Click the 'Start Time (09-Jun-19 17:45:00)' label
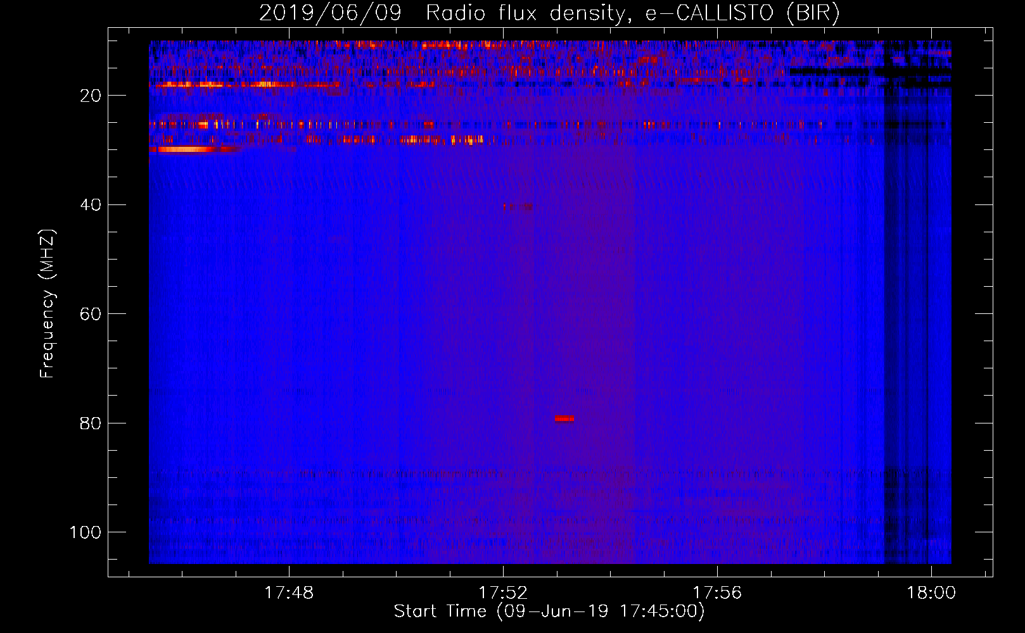Image resolution: width=1025 pixels, height=633 pixels. (x=549, y=611)
